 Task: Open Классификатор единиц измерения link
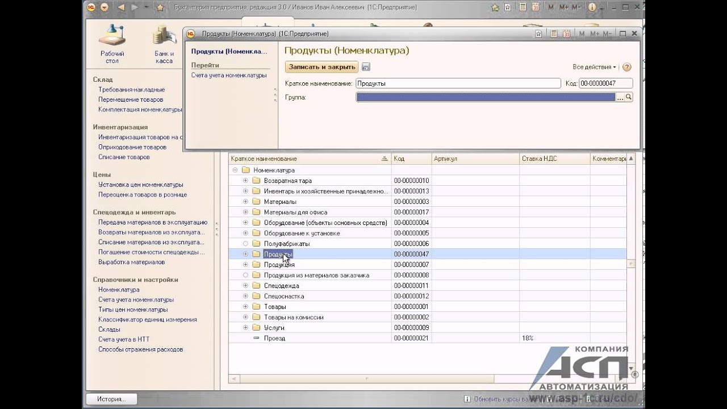pos(147,319)
